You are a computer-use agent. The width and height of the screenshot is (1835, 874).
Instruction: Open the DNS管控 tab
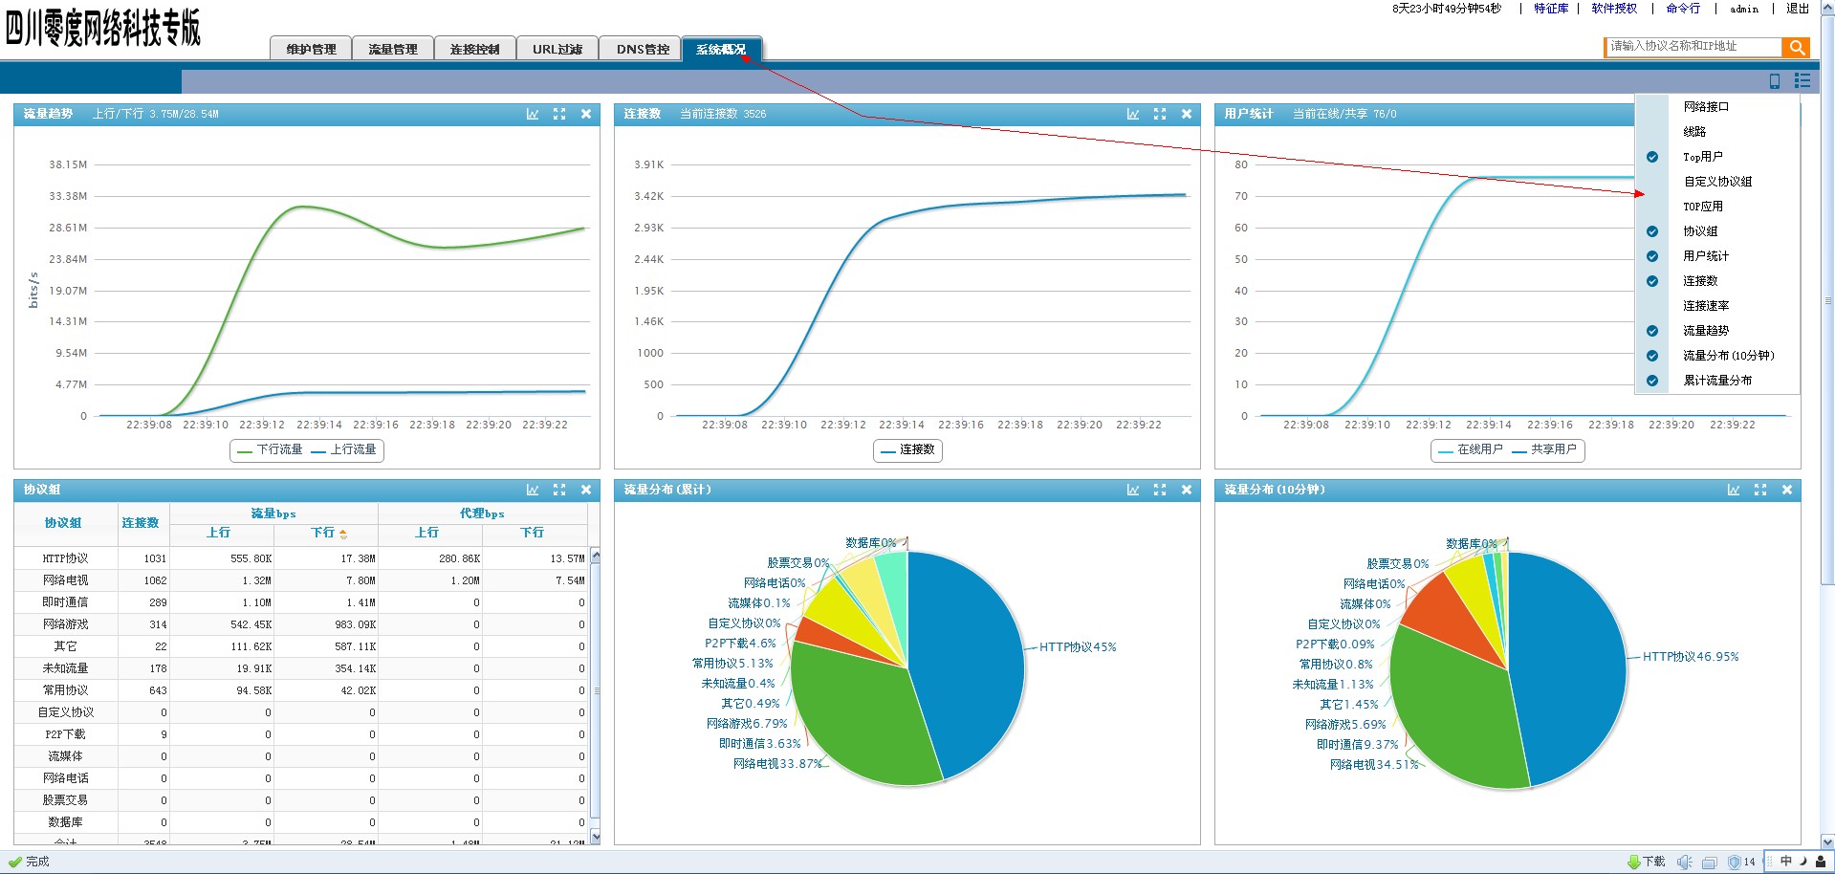click(x=641, y=49)
